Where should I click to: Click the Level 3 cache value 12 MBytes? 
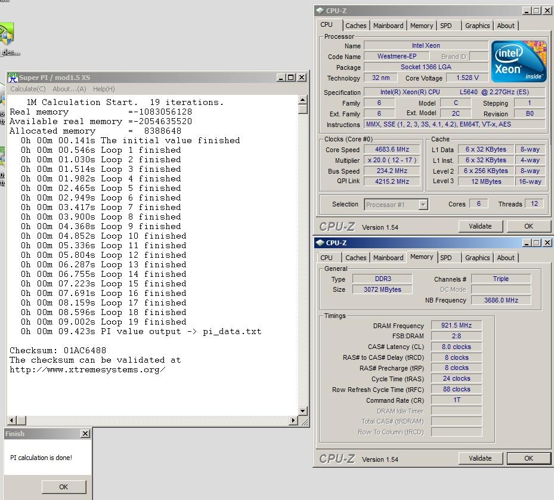pos(486,181)
